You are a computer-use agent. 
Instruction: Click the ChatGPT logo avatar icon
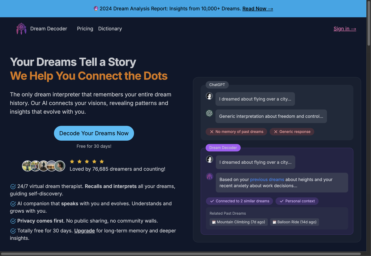click(x=209, y=113)
